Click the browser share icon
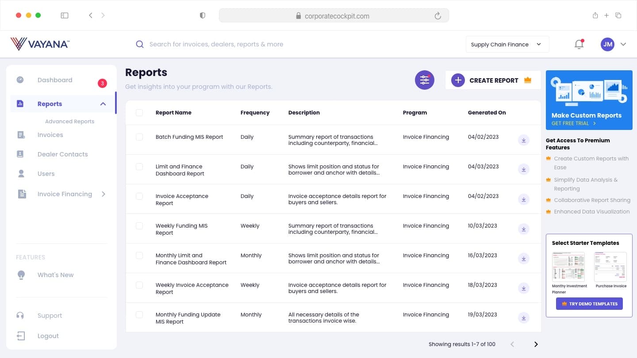The image size is (637, 358). (595, 15)
